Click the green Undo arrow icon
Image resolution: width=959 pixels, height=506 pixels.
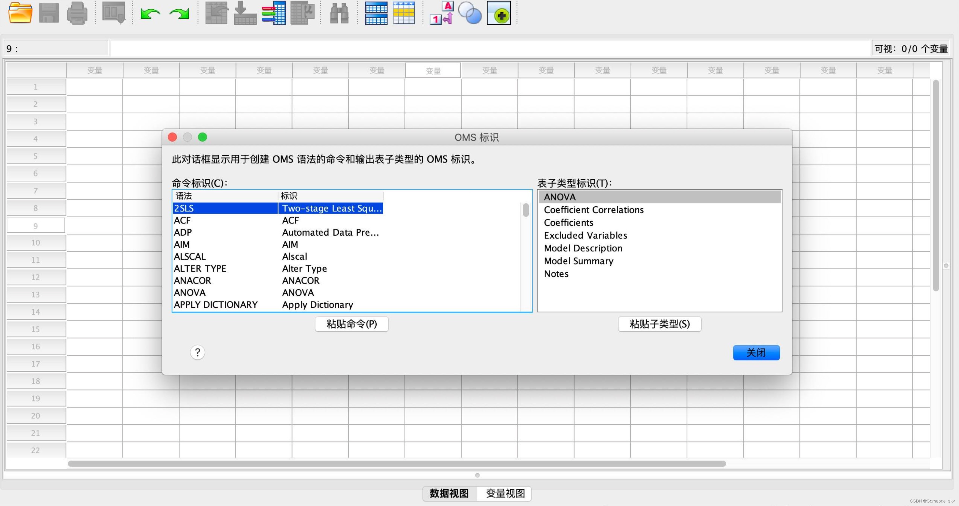pyautogui.click(x=150, y=14)
